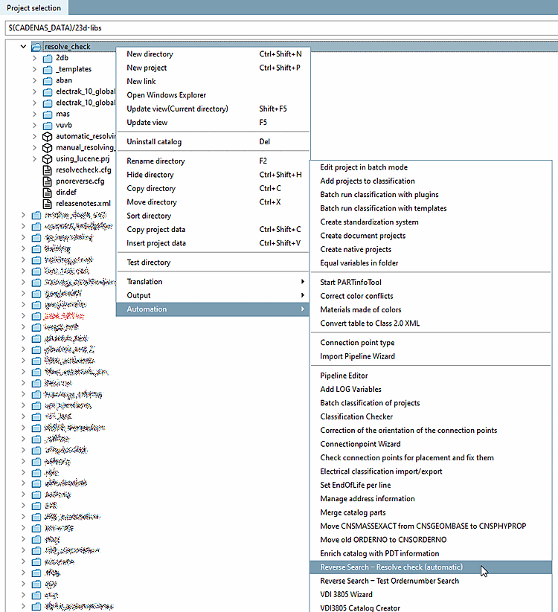558x612 pixels.
Task: Click the mas folder icon
Action: 48,115
